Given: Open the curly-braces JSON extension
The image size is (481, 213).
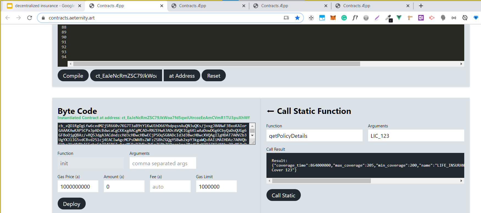Looking at the screenshot, I should (x=454, y=18).
